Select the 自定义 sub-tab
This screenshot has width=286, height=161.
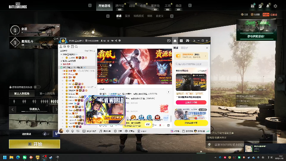(x=159, y=16)
